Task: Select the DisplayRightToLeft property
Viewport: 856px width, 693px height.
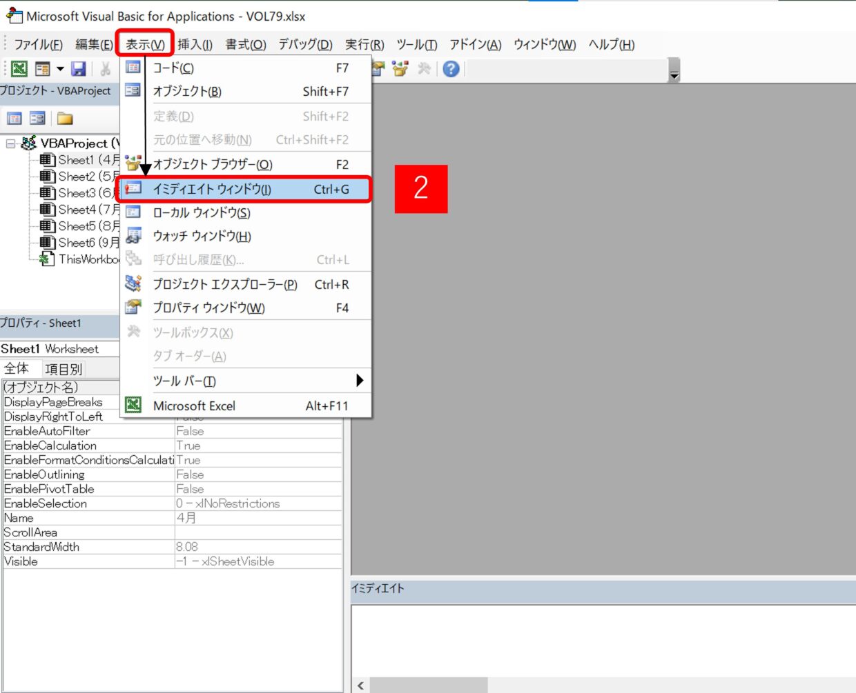Action: tap(61, 416)
